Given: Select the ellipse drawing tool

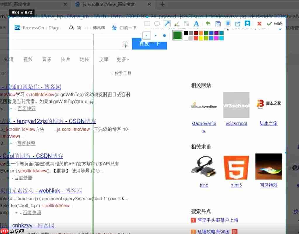Looking at the screenshot, I should (157, 23).
